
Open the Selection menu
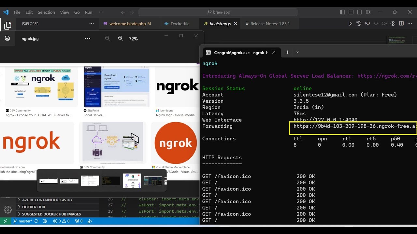point(46,12)
